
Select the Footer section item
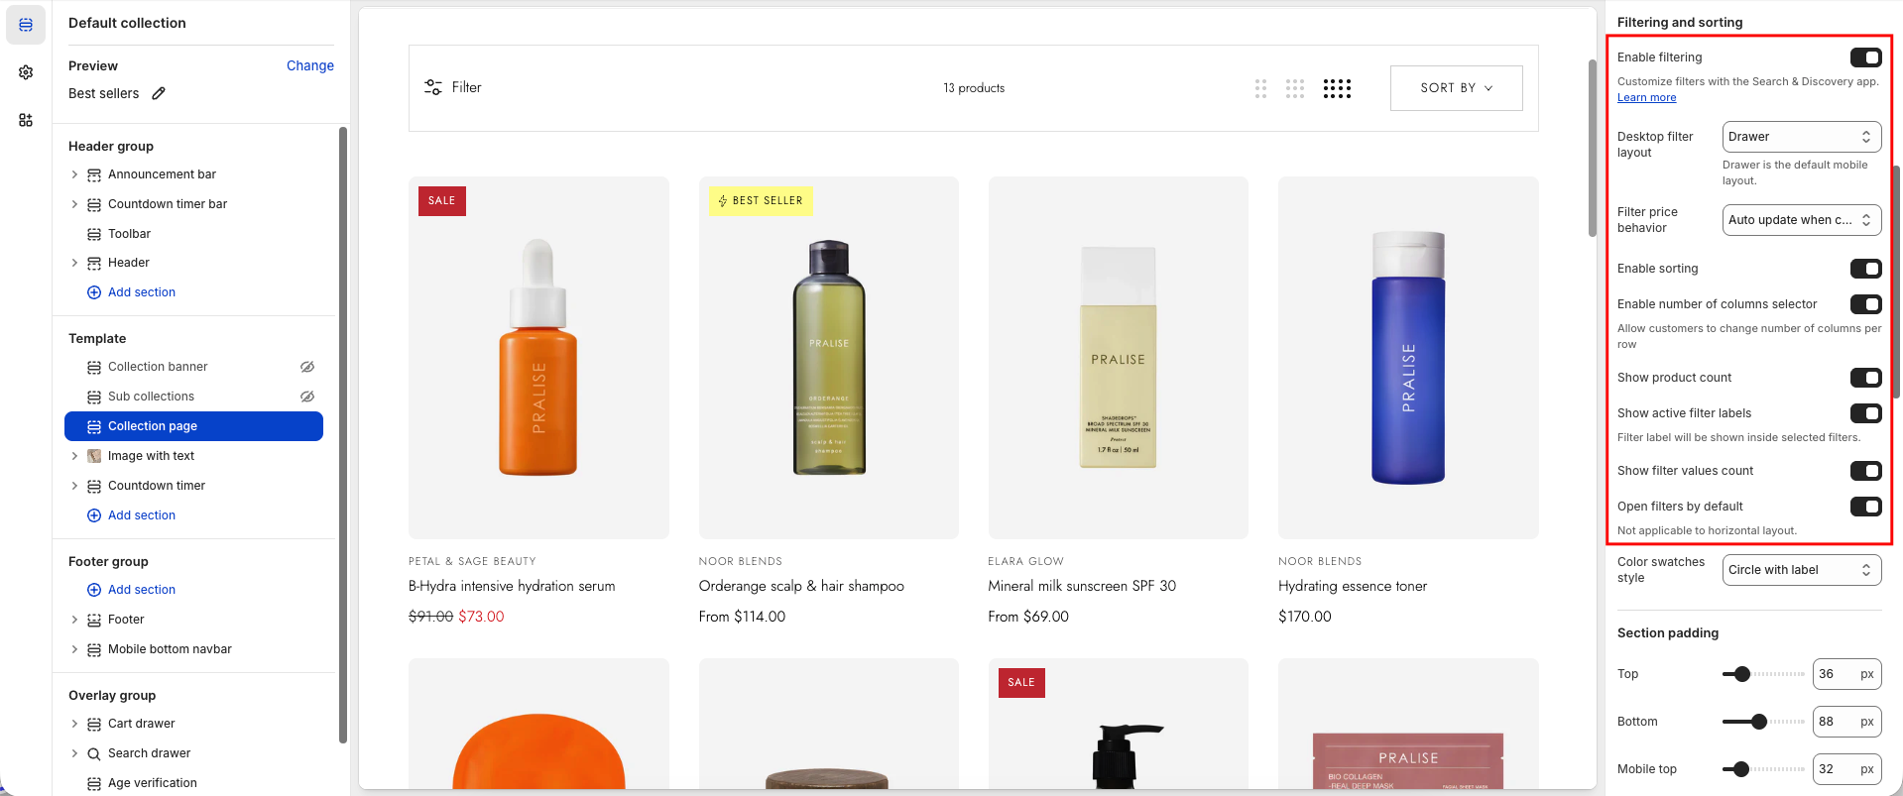coord(126,620)
